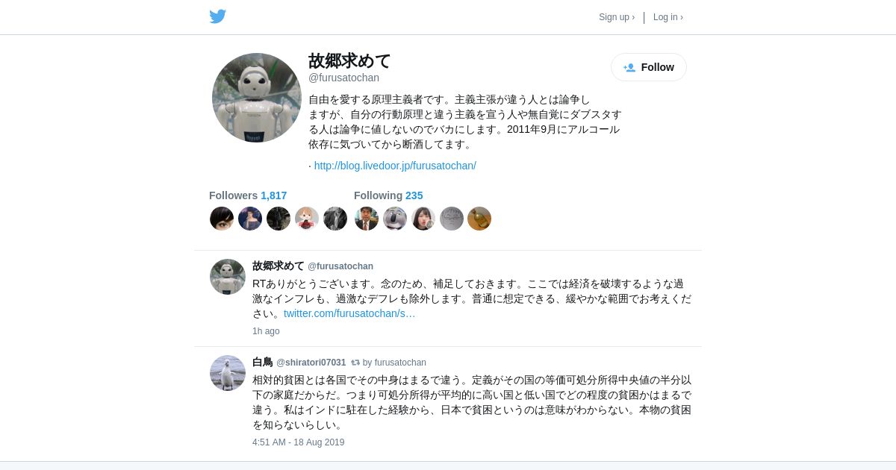Open the Sign up link
This screenshot has height=470, width=896.
coord(617,17)
